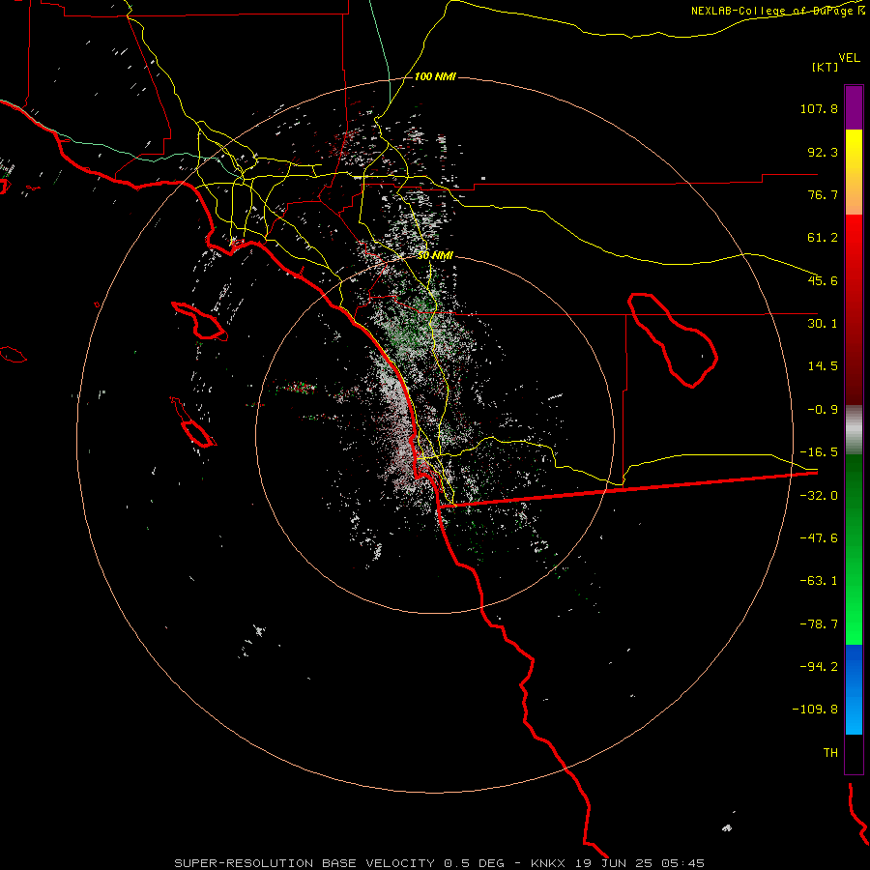The height and width of the screenshot is (870, 870).
Task: Click the purple segment of the color bar
Action: (854, 107)
